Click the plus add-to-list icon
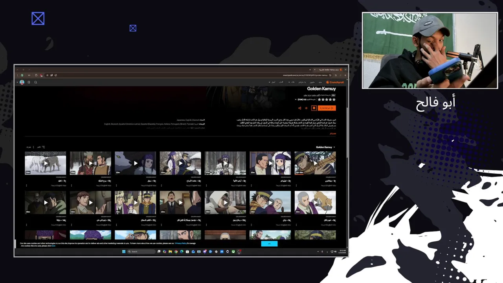503x283 pixels. pos(306,108)
